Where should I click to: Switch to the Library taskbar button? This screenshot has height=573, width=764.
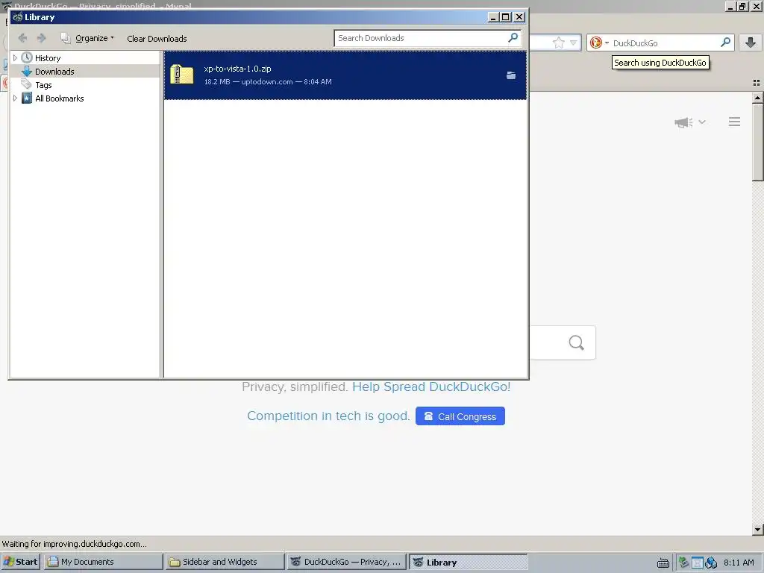click(x=468, y=562)
